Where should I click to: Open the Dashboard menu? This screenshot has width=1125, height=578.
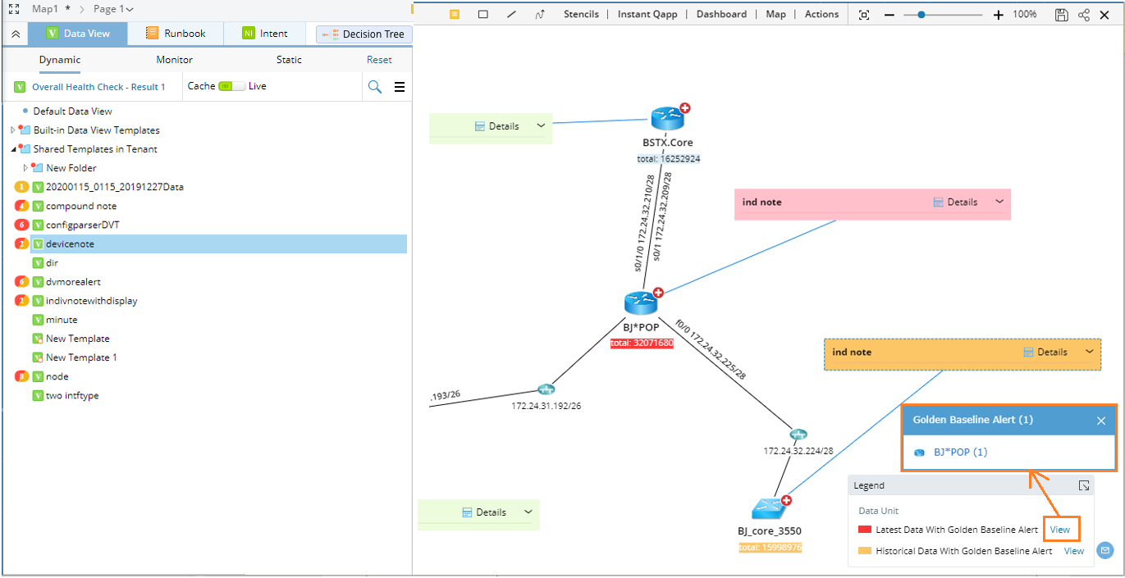[721, 14]
